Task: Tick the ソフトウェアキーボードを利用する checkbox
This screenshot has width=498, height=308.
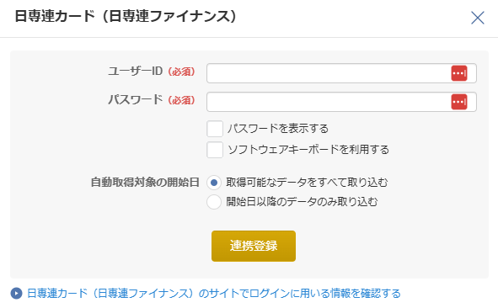Action: 215,150
